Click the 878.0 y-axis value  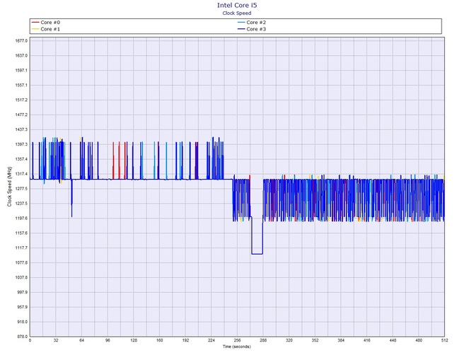click(22, 337)
